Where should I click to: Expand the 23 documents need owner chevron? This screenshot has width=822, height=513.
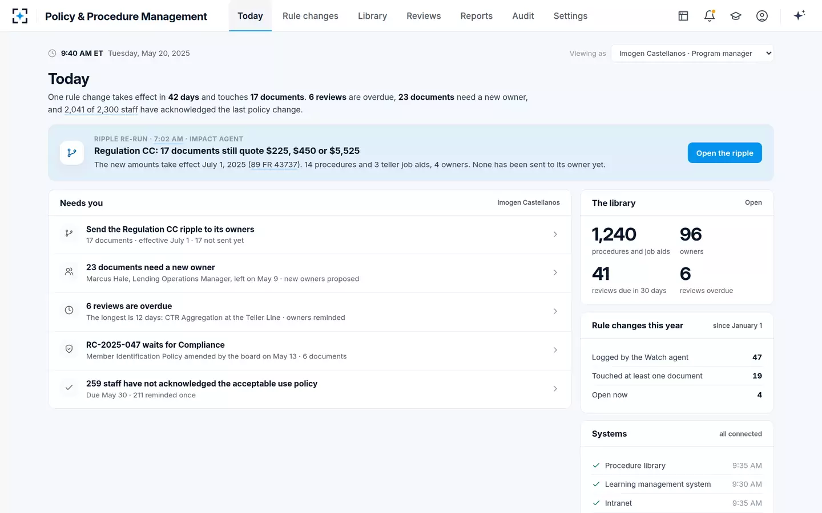pyautogui.click(x=555, y=273)
